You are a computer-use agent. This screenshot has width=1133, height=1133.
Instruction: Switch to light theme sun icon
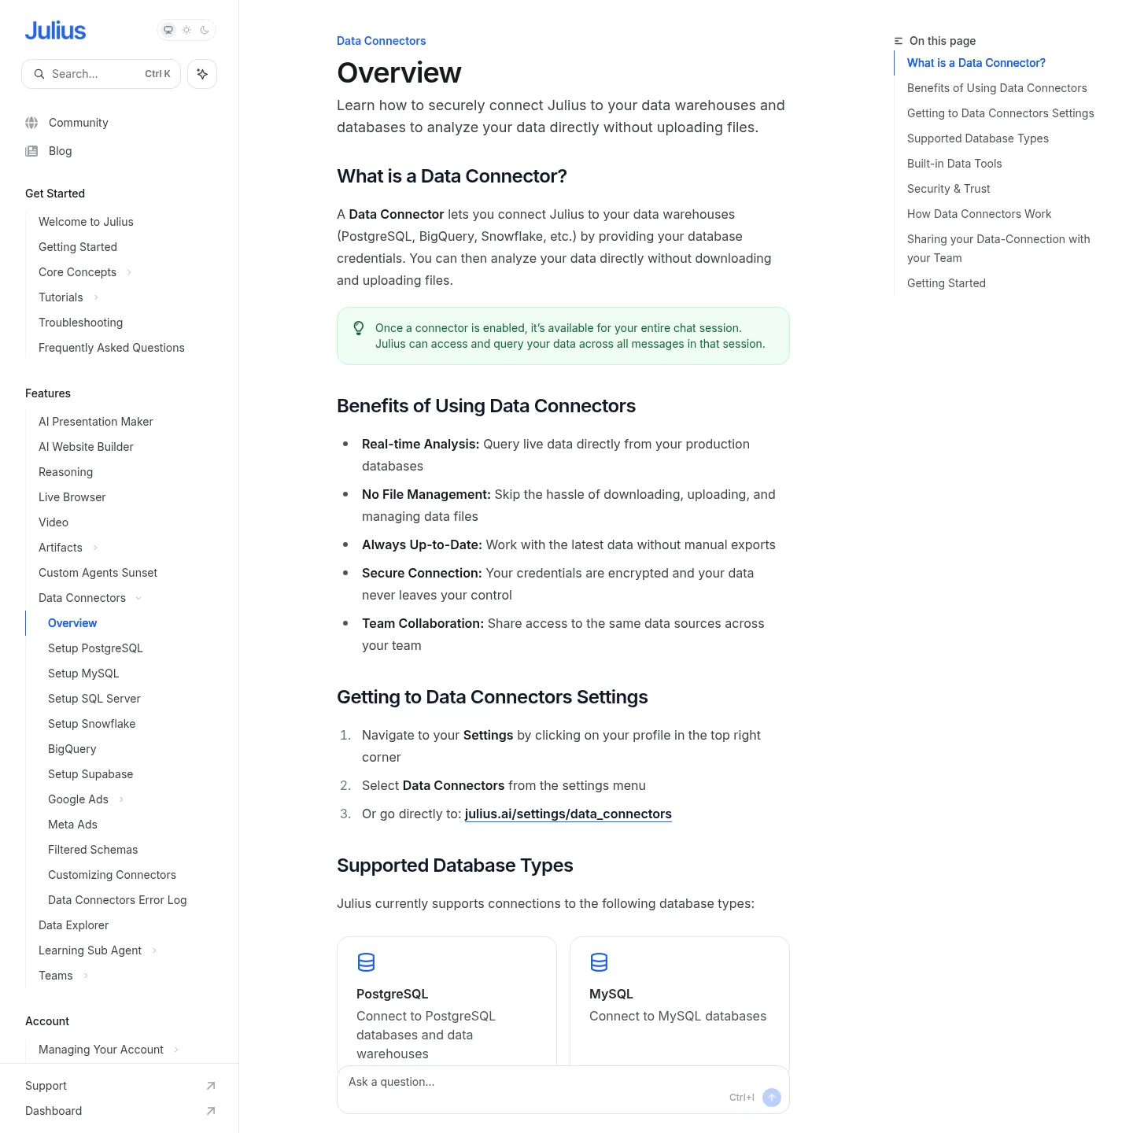[x=186, y=30]
